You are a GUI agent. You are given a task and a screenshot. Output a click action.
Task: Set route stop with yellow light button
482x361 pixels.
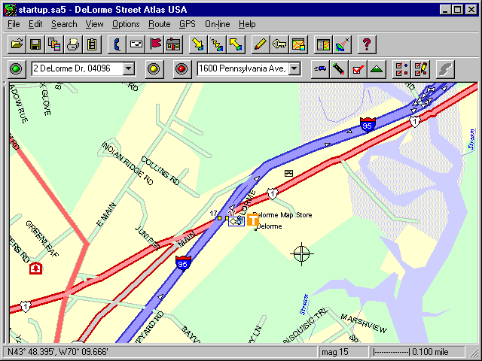[154, 68]
